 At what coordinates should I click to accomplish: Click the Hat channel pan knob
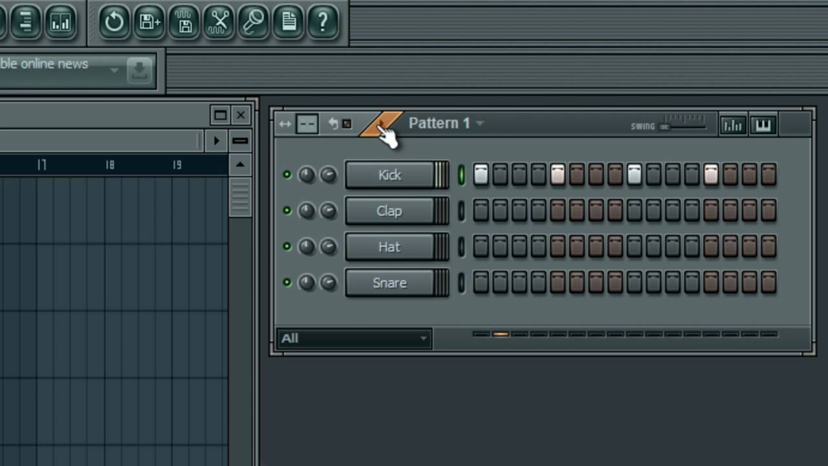point(307,247)
